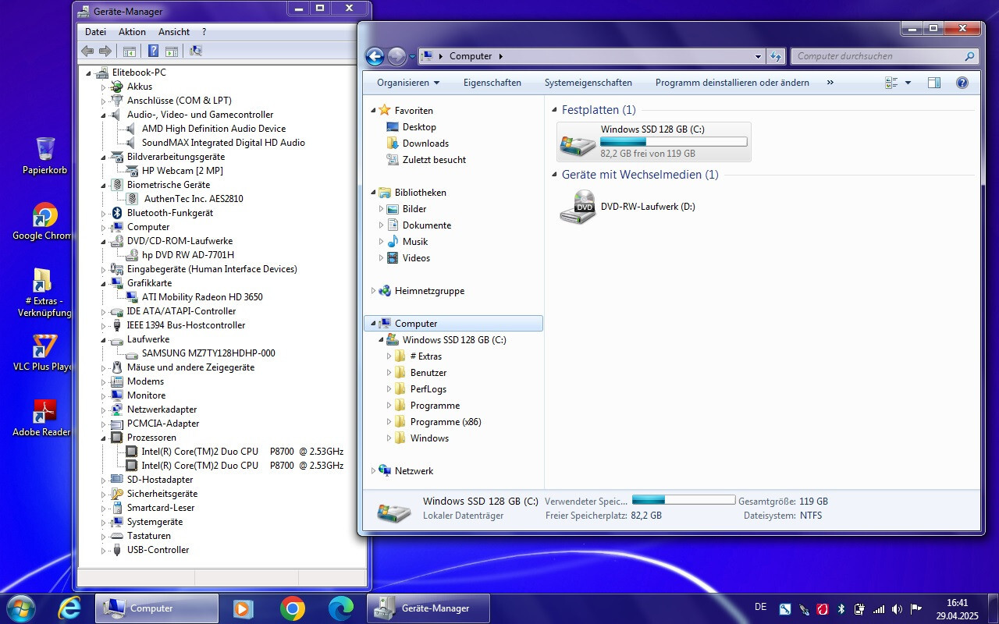999x624 pixels.
Task: Open the Datei menu in Geräte-Manager
Action: click(95, 32)
